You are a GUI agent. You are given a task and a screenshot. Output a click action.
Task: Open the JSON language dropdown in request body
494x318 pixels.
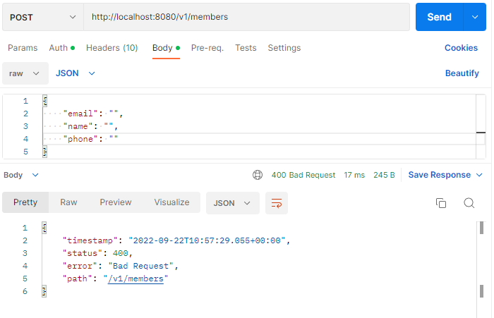click(x=76, y=73)
